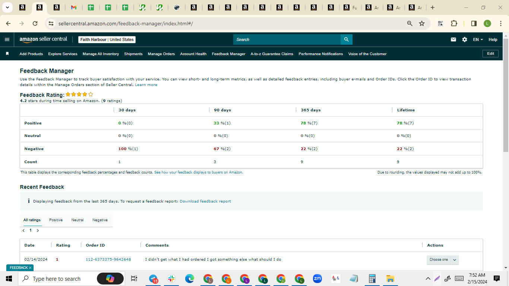Screen dimensions: 509x286
Task: Click the browser address bar URL
Action: pyautogui.click(x=126, y=23)
